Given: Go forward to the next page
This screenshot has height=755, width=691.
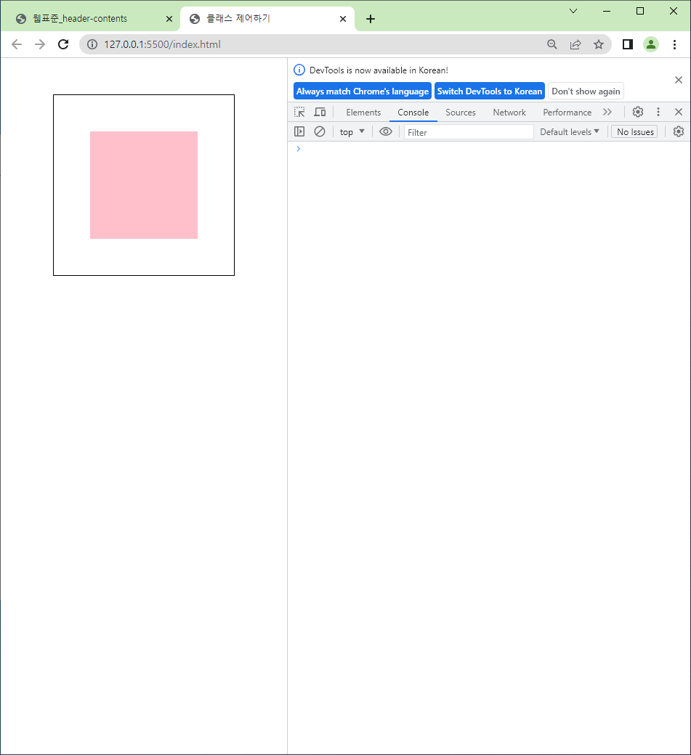Looking at the screenshot, I should (40, 44).
